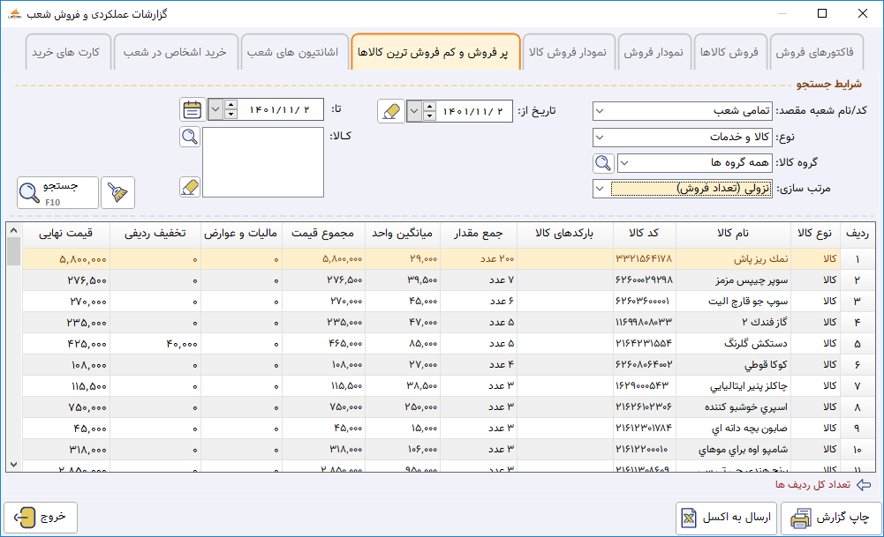884x537 pixels.
Task: Click the 'نام کالا' column header
Action: (733, 234)
